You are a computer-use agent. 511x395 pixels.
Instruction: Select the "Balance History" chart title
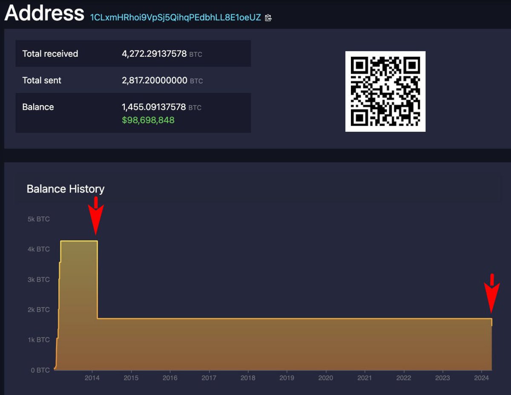(66, 189)
